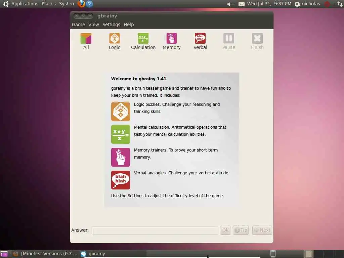Click the large Mental calculation icon
The height and width of the screenshot is (258, 344).
121,134
